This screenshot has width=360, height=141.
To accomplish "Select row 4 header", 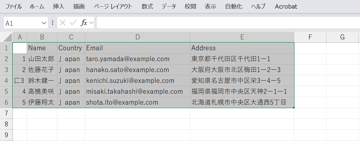I will click(6, 81).
